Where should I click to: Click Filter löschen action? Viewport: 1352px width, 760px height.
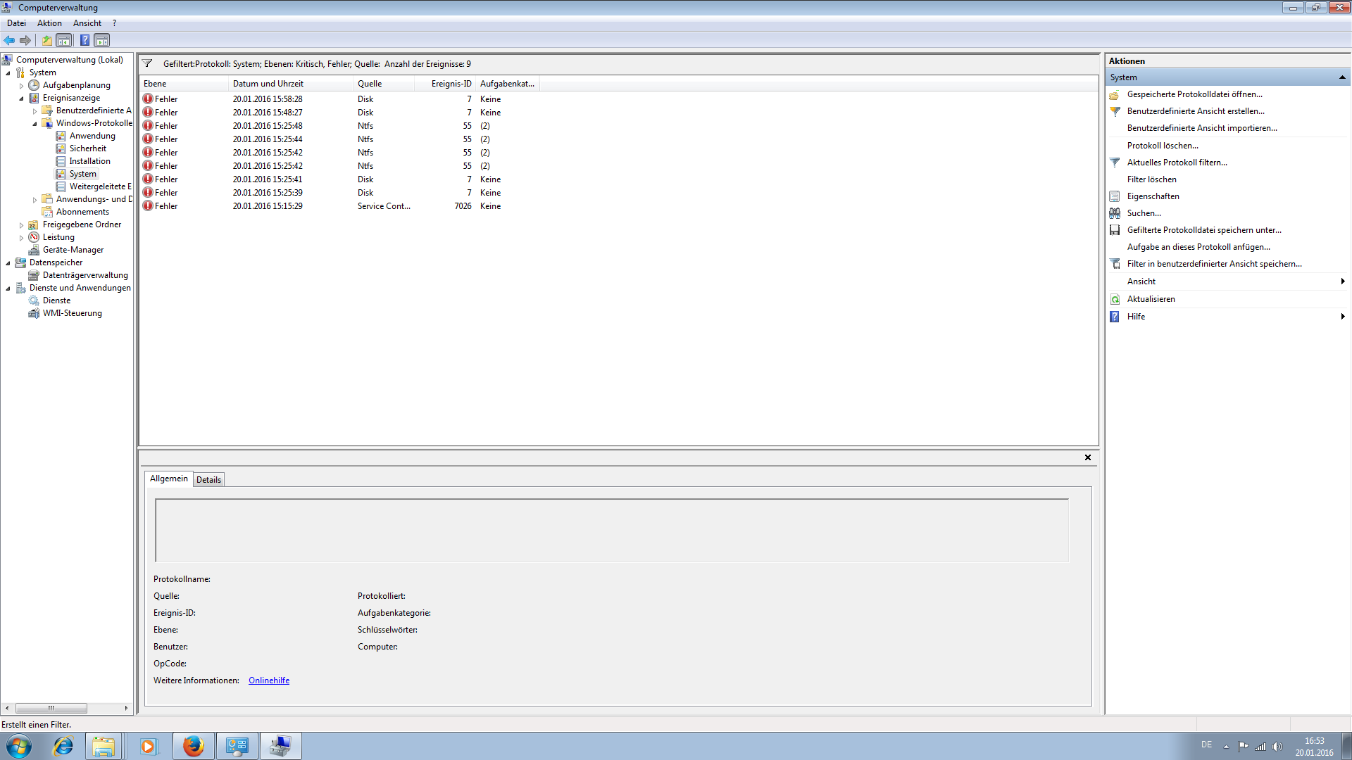(1151, 179)
